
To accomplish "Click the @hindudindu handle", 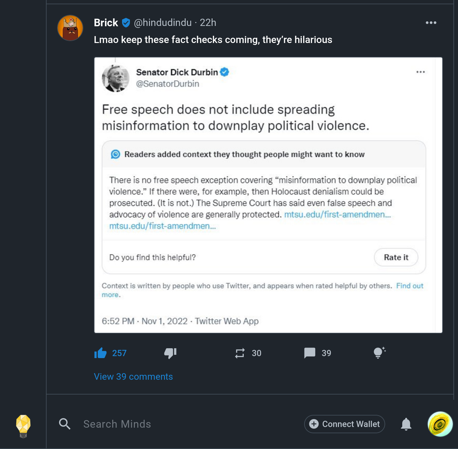I will click(x=163, y=23).
